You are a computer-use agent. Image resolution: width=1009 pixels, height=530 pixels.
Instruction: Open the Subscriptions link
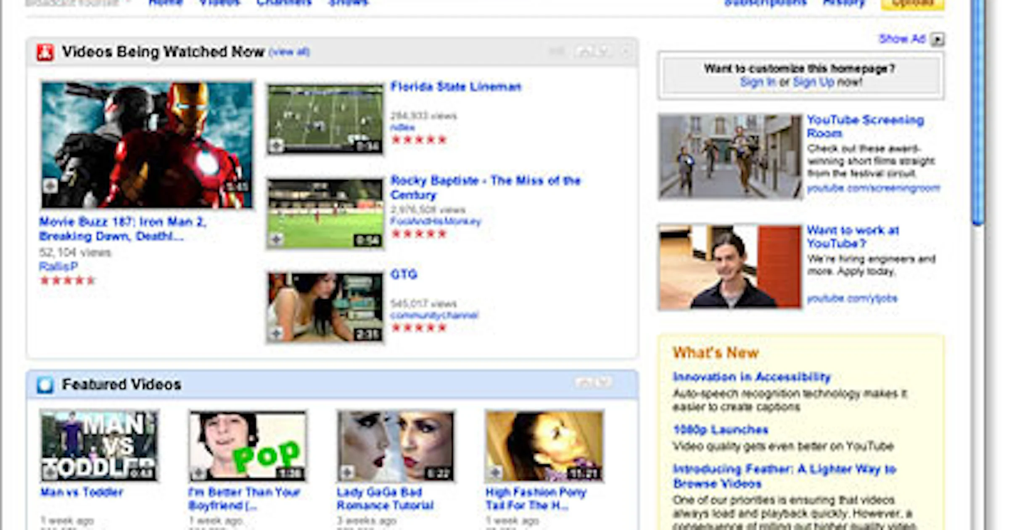(765, 3)
